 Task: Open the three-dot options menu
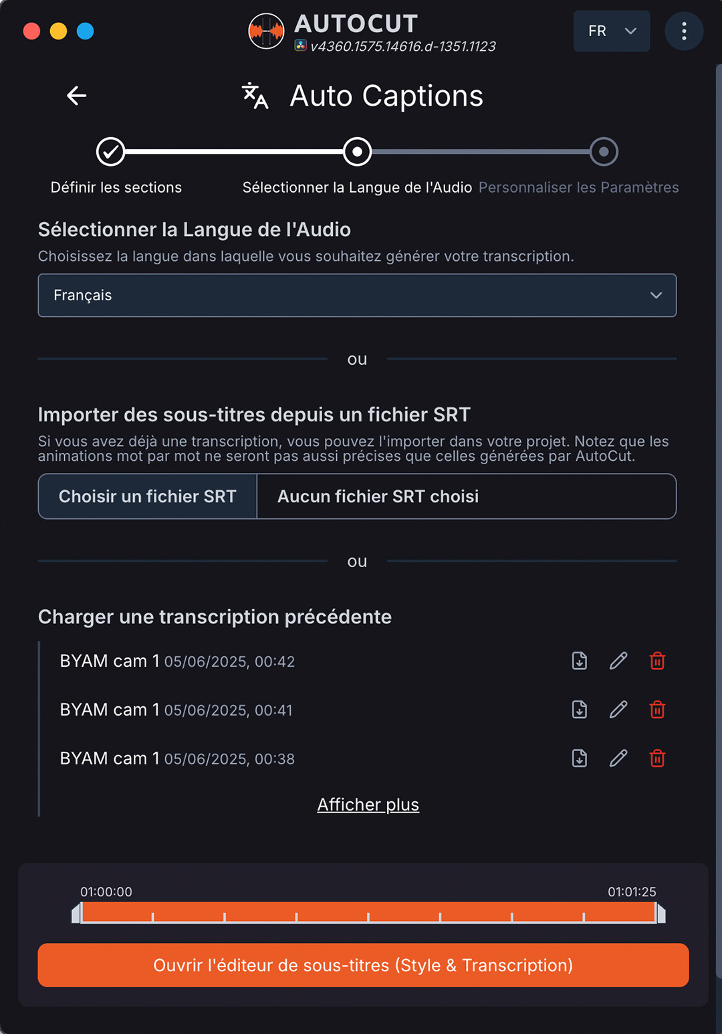(x=683, y=31)
